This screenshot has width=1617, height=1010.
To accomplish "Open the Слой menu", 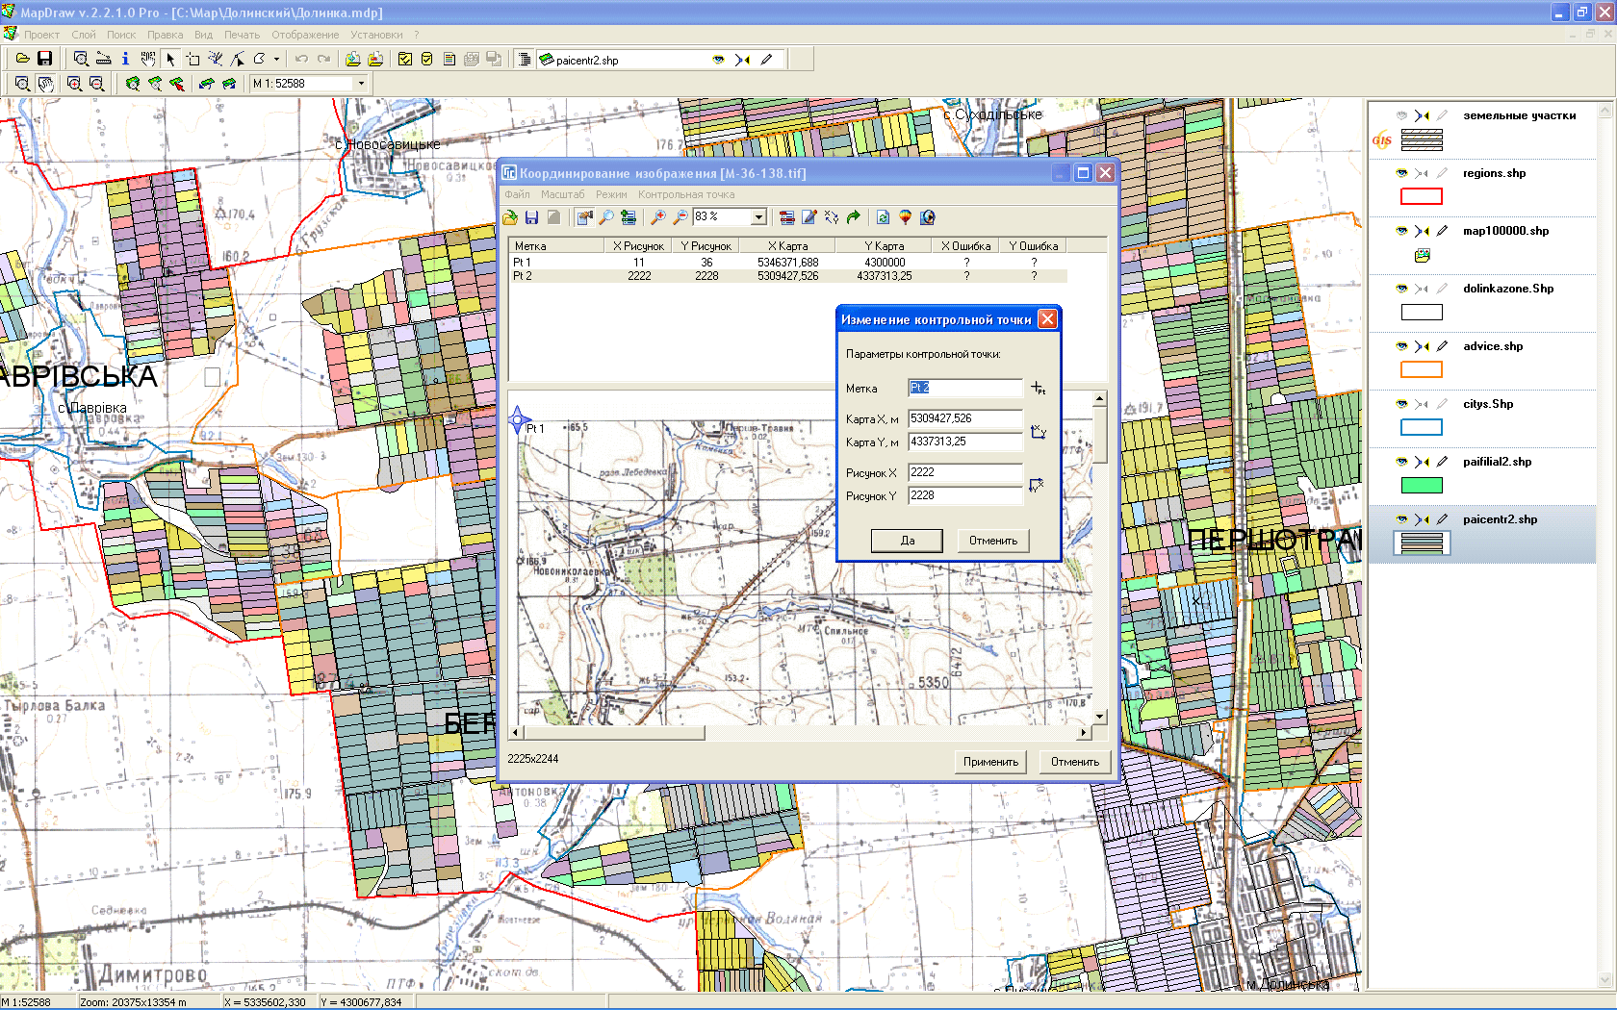I will [x=84, y=35].
